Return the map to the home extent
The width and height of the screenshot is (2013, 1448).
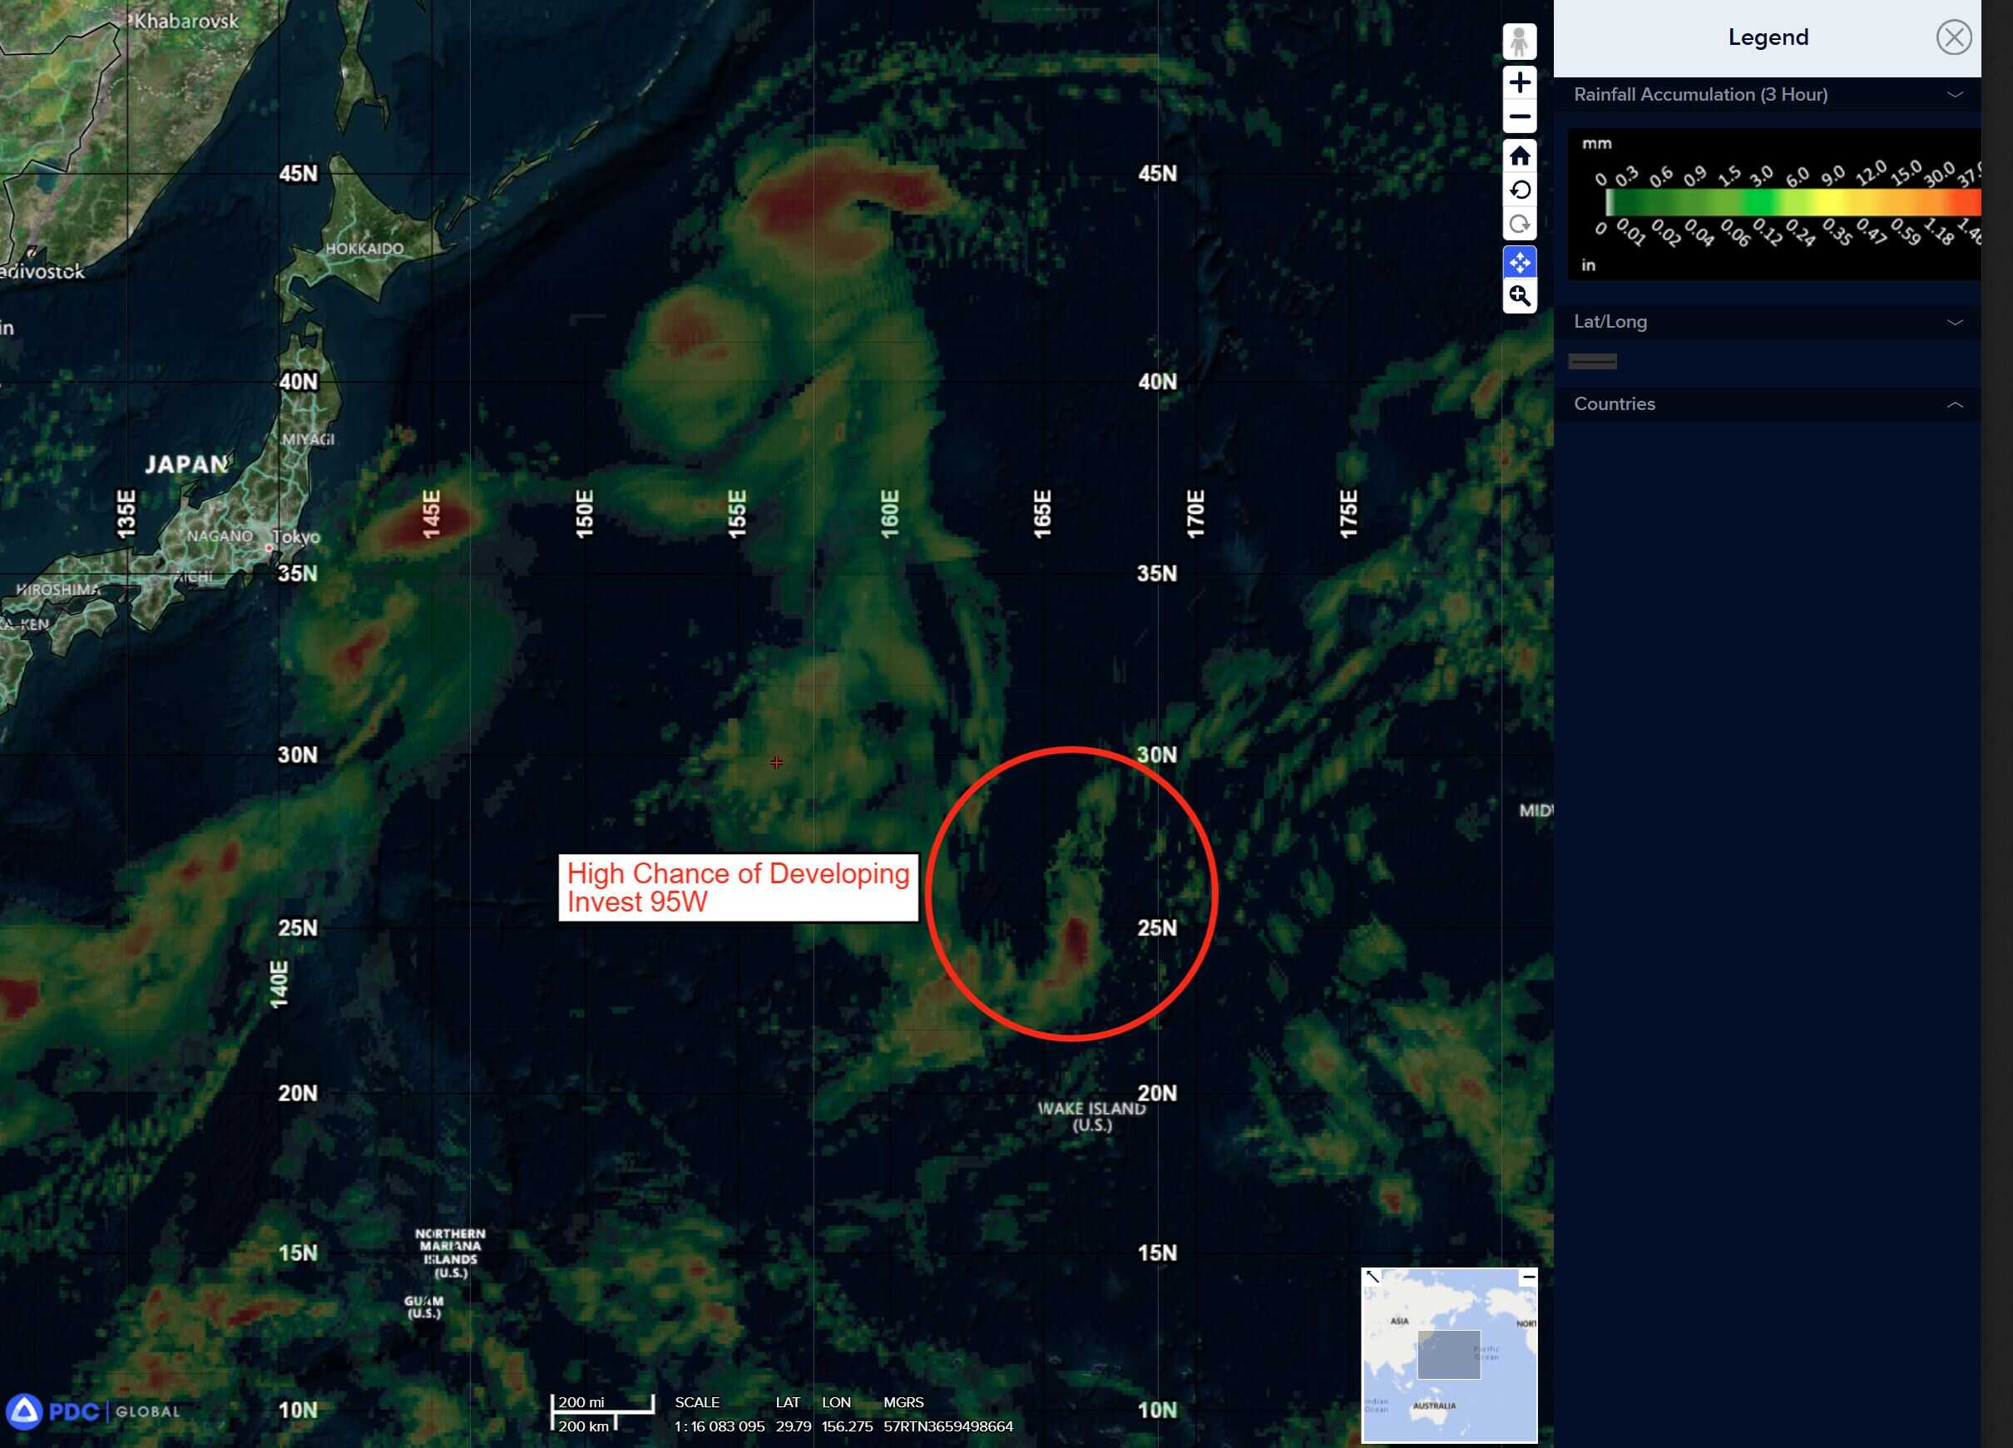(x=1520, y=156)
